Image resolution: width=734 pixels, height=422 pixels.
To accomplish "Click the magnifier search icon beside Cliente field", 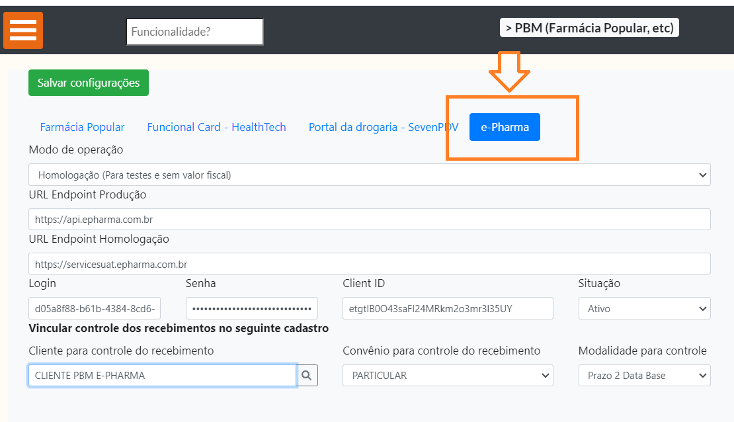I will click(307, 375).
